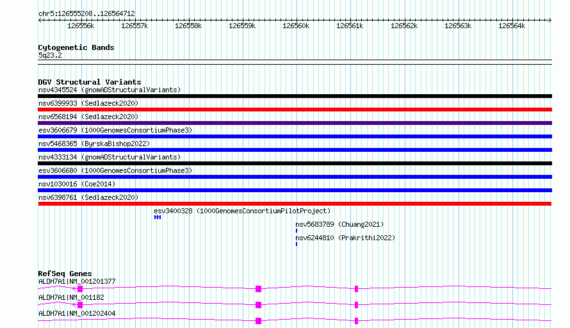Click exon of NM_001182 near 126561k
This screenshot has width=570, height=328.
point(356,305)
